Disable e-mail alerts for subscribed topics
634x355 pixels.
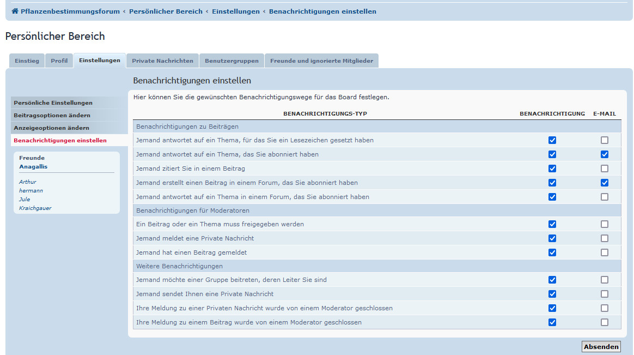(x=604, y=154)
